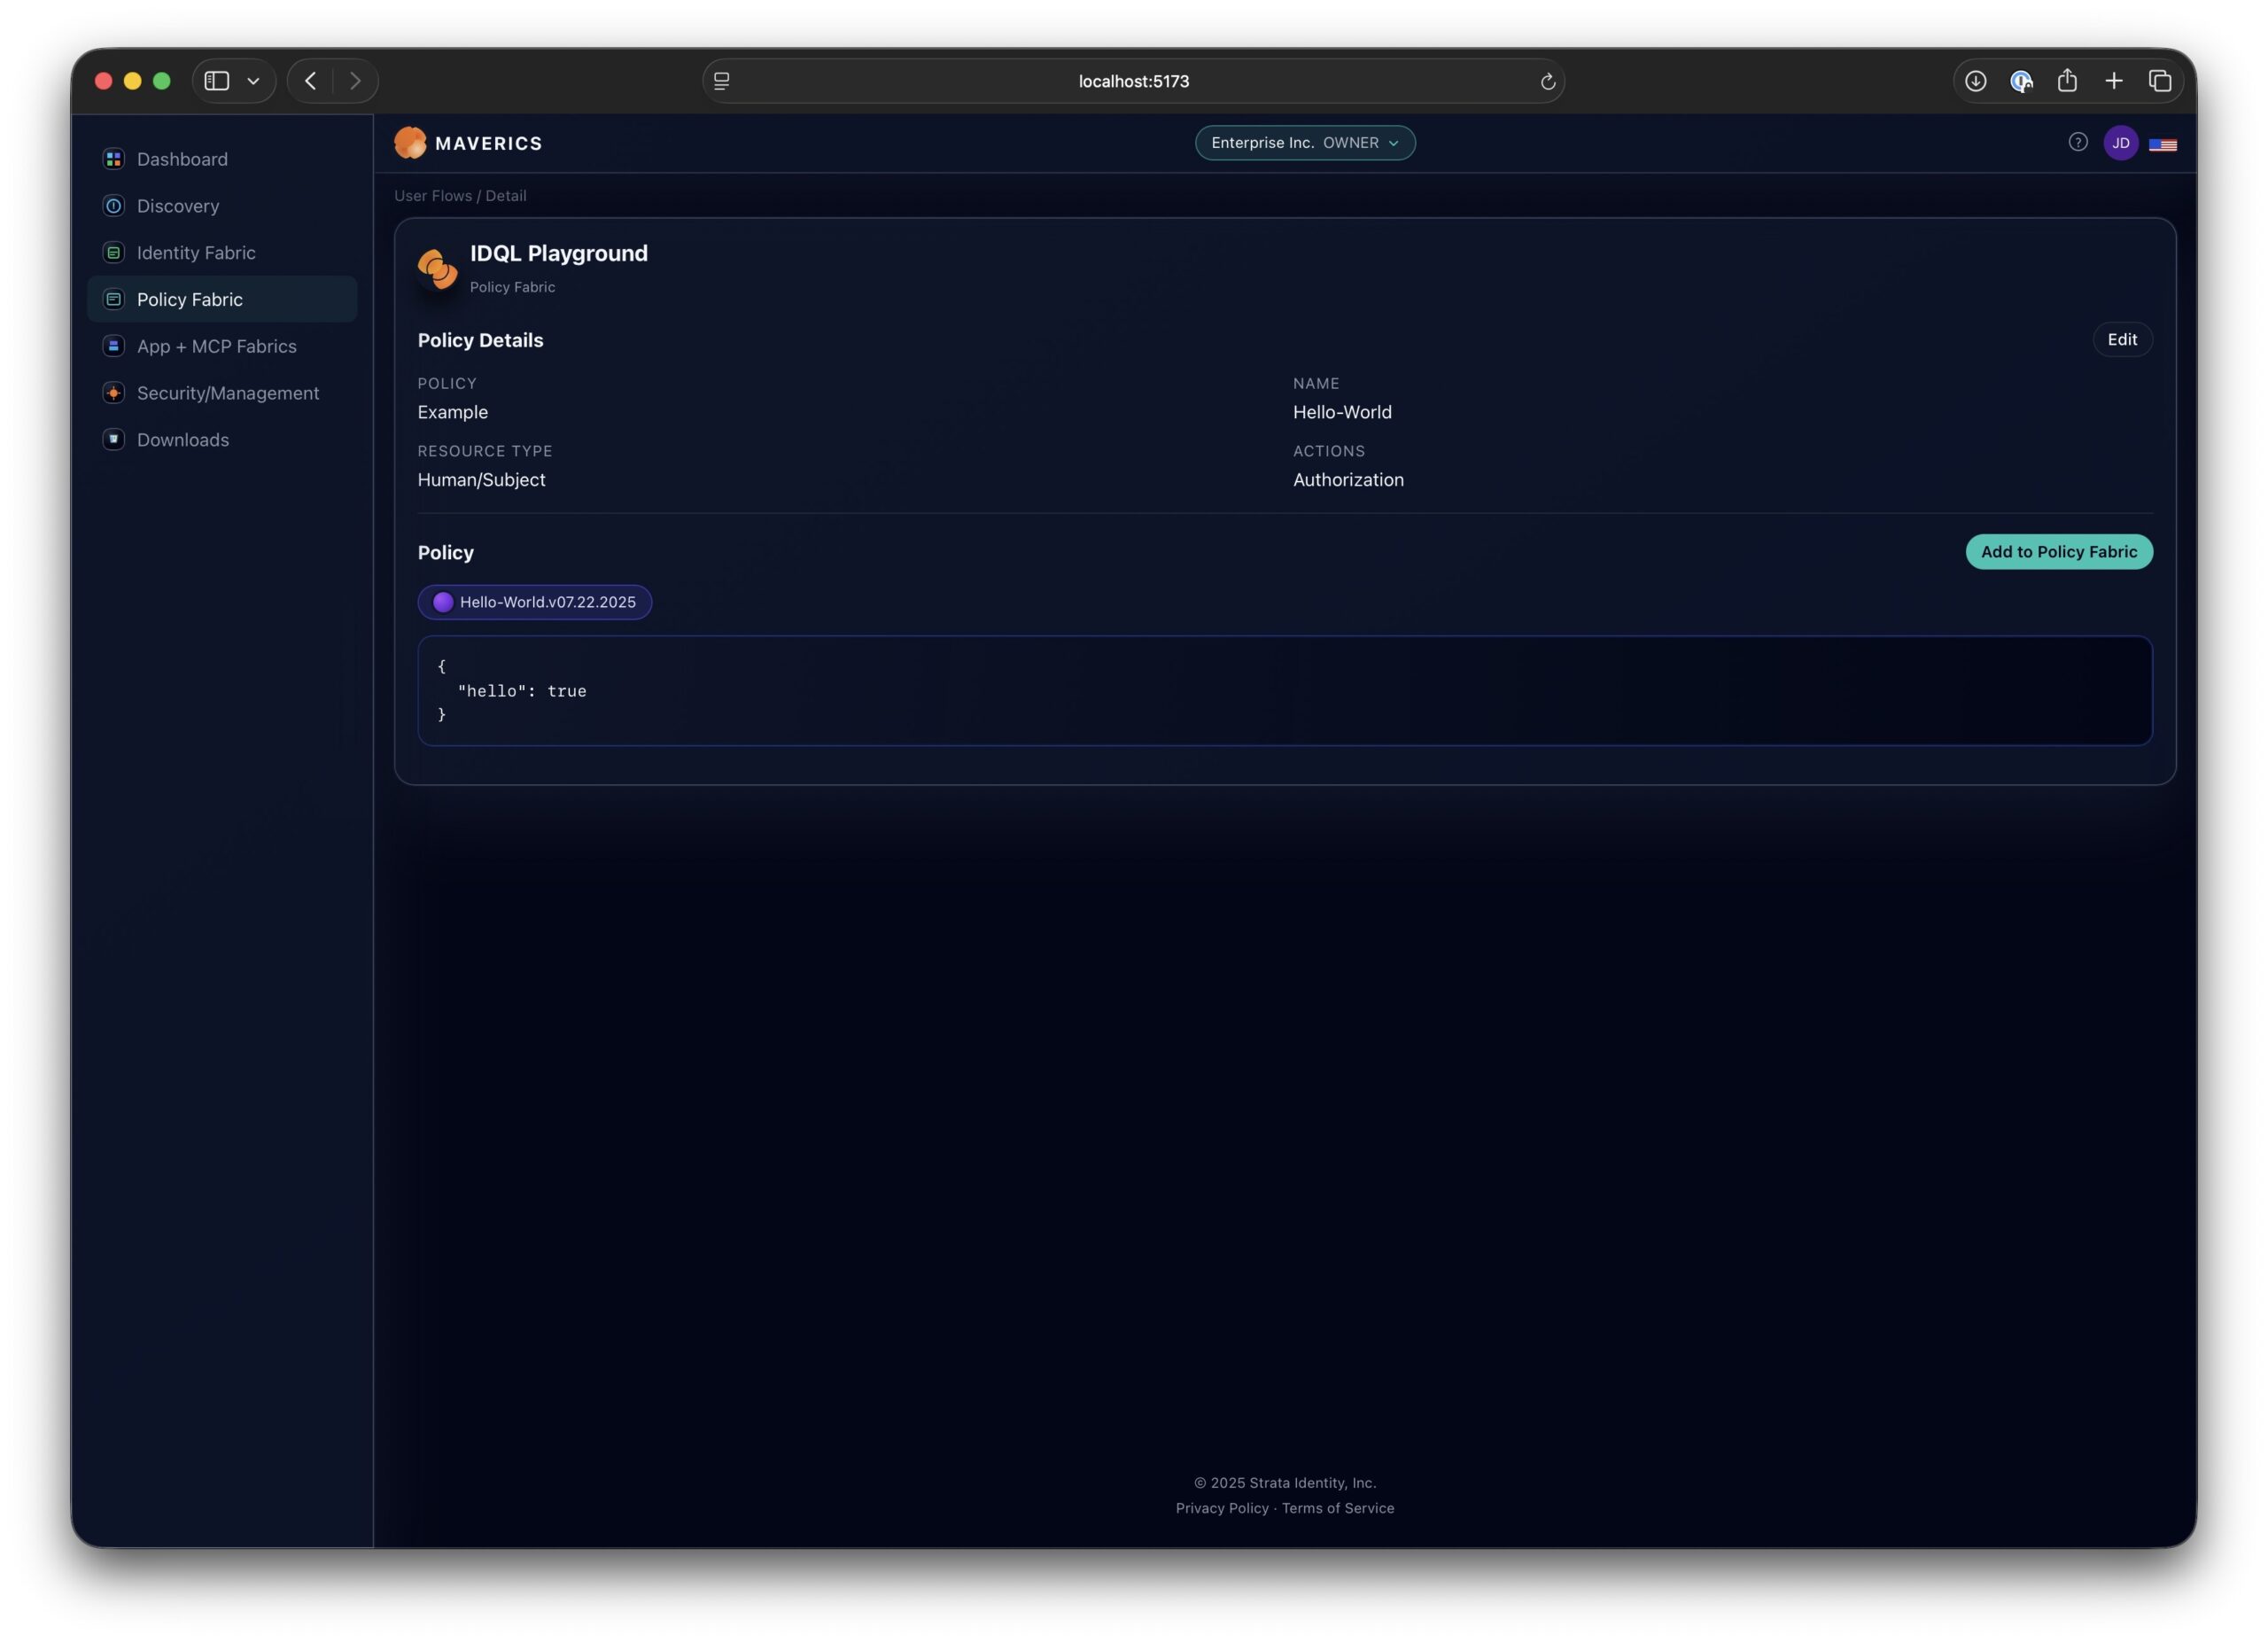Click the JD user avatar
The image size is (2268, 1642).
pos(2120,143)
